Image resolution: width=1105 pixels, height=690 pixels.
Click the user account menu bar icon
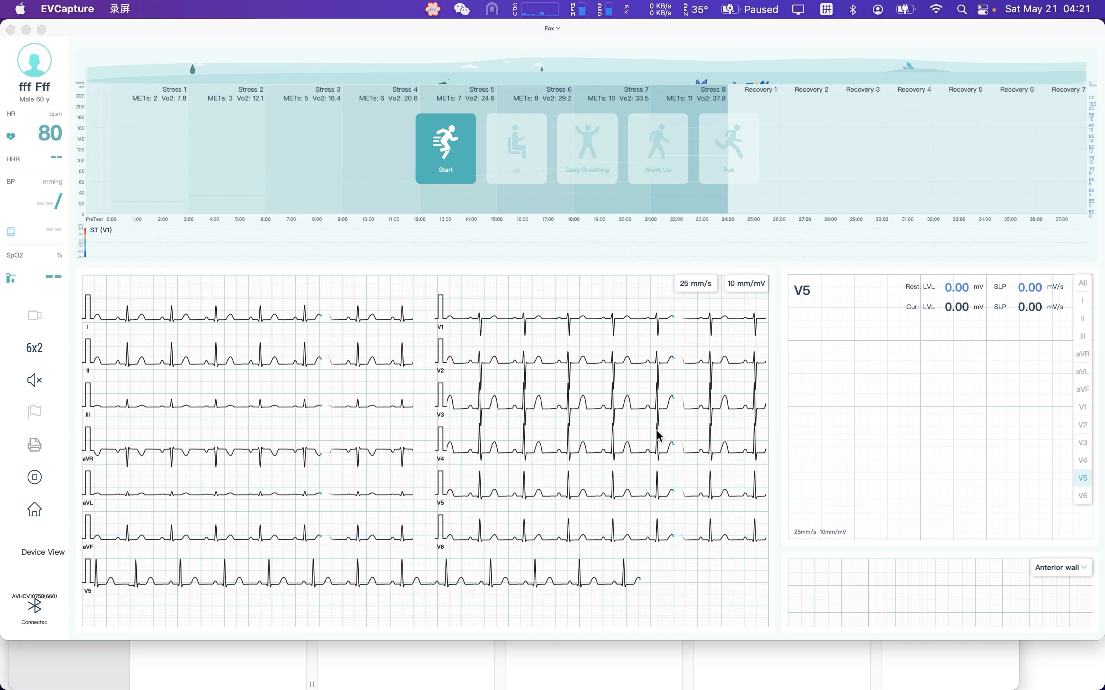(x=877, y=9)
